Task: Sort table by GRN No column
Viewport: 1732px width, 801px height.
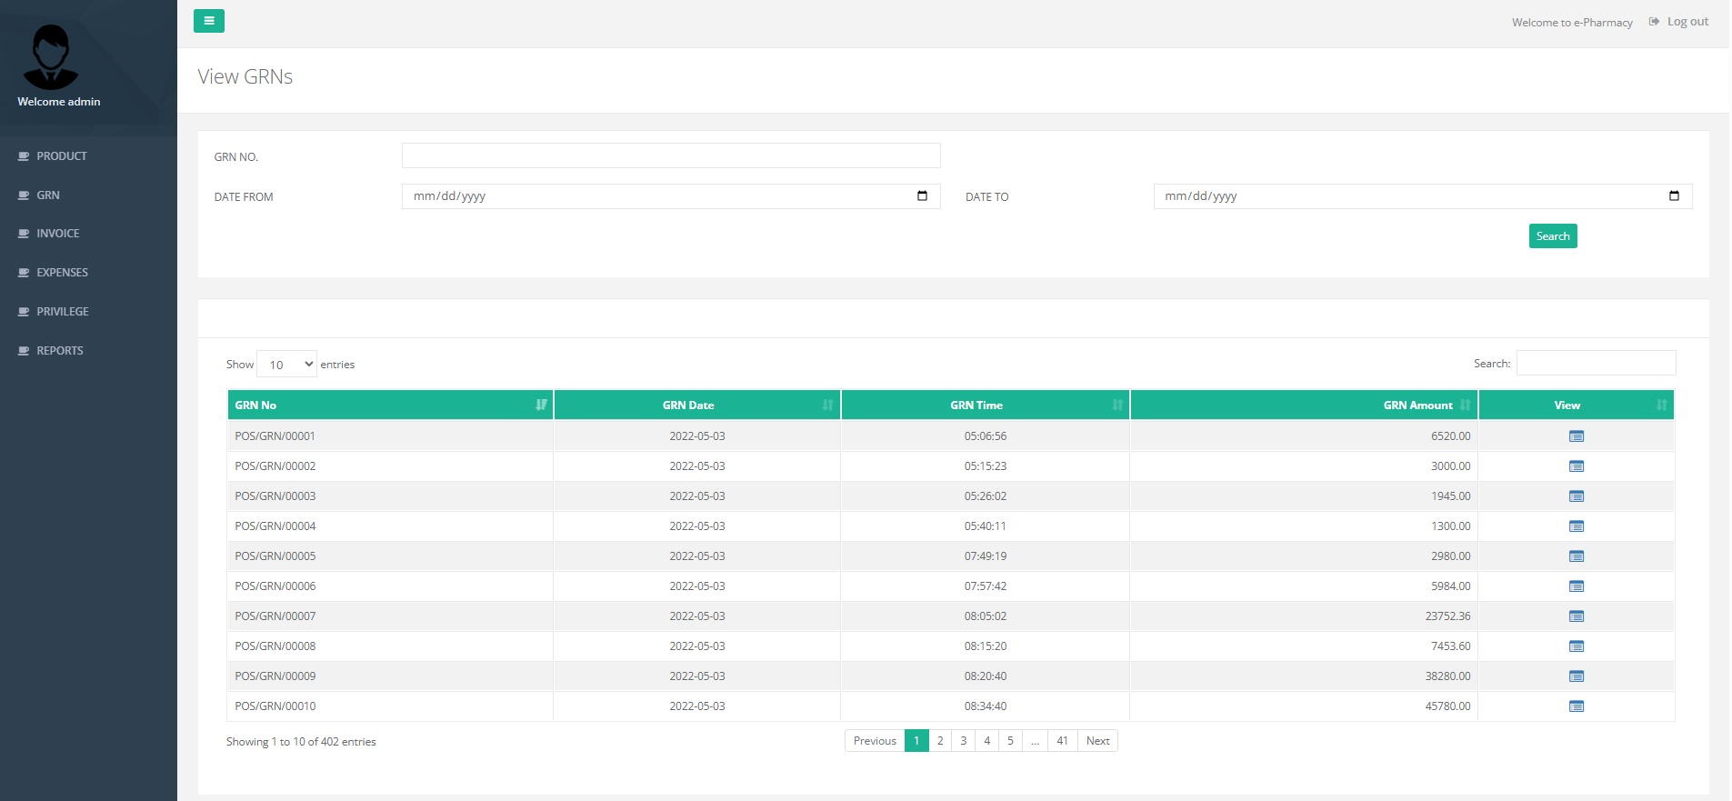Action: (390, 405)
